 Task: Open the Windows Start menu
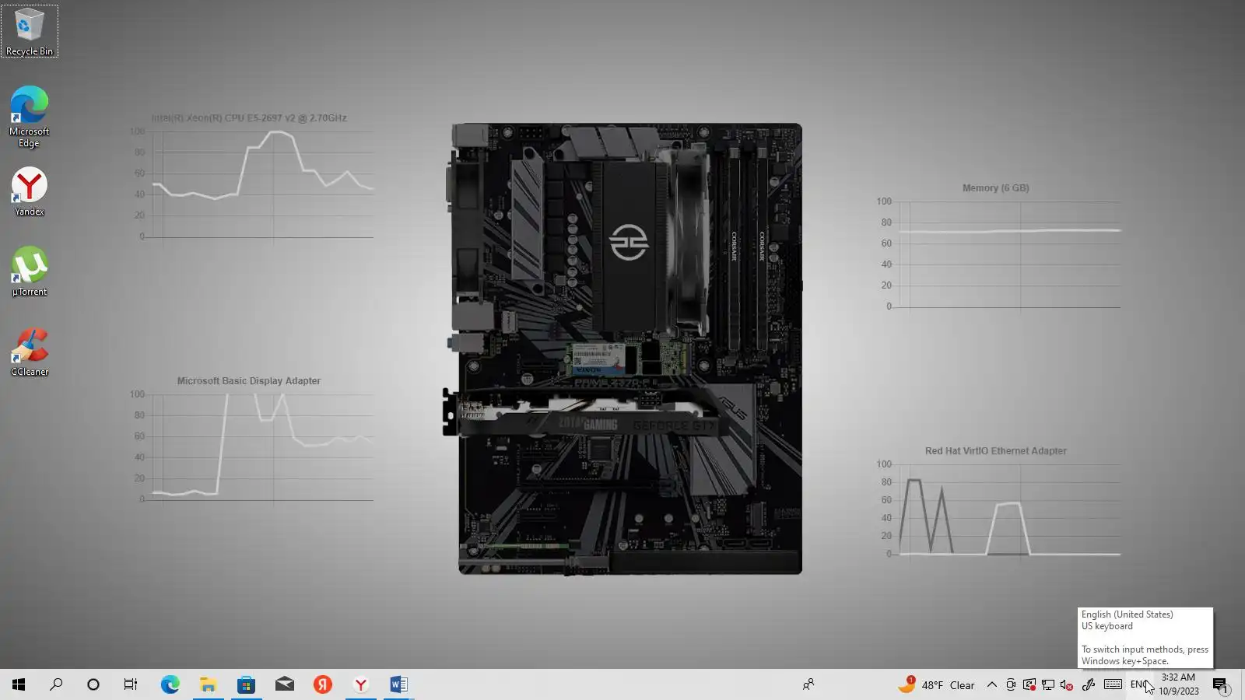click(19, 684)
